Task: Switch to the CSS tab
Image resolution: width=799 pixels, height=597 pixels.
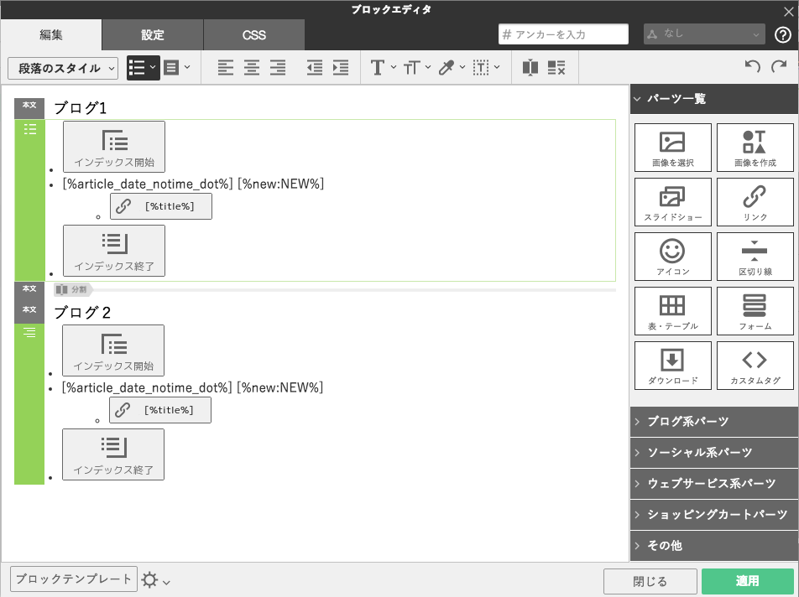Action: click(253, 34)
